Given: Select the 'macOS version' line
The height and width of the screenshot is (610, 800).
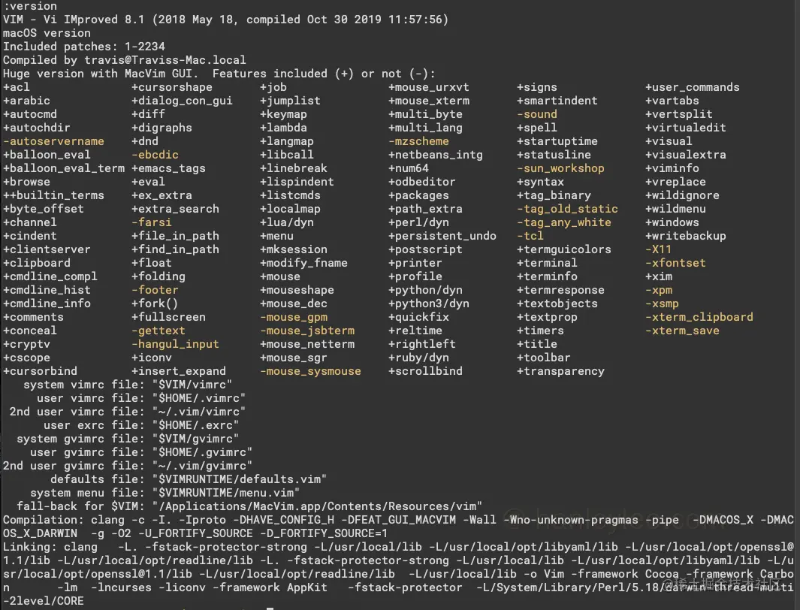Looking at the screenshot, I should (x=47, y=33).
